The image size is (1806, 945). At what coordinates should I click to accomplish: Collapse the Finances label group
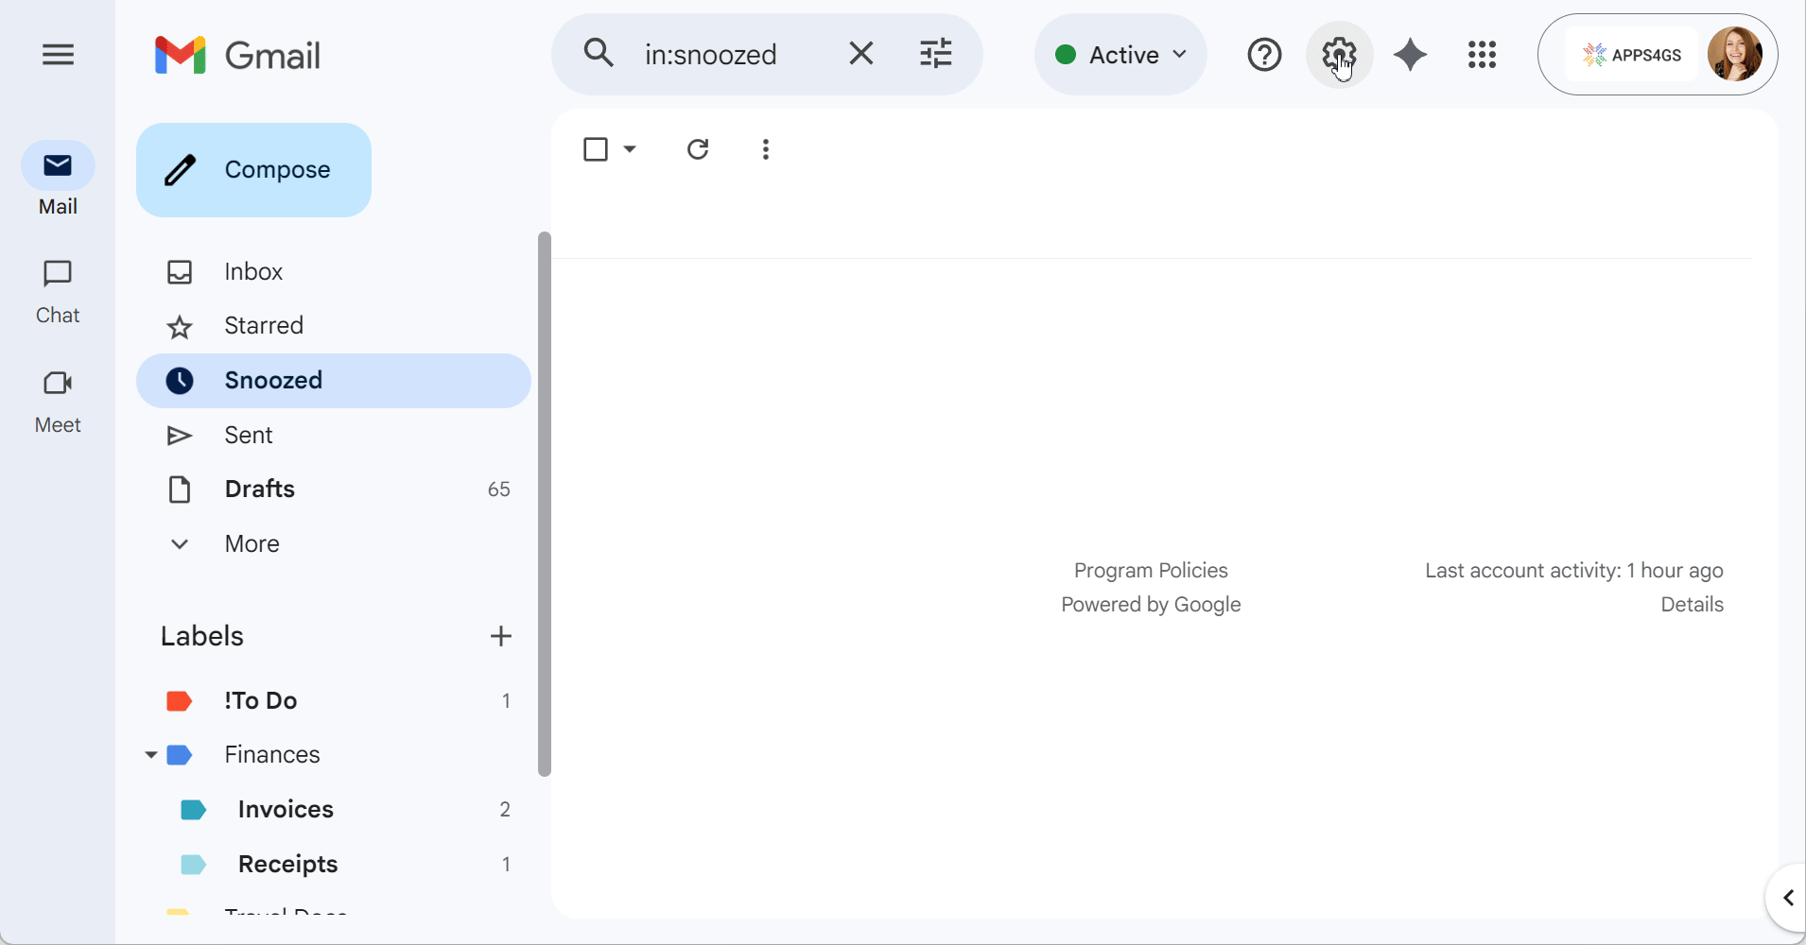tap(149, 755)
